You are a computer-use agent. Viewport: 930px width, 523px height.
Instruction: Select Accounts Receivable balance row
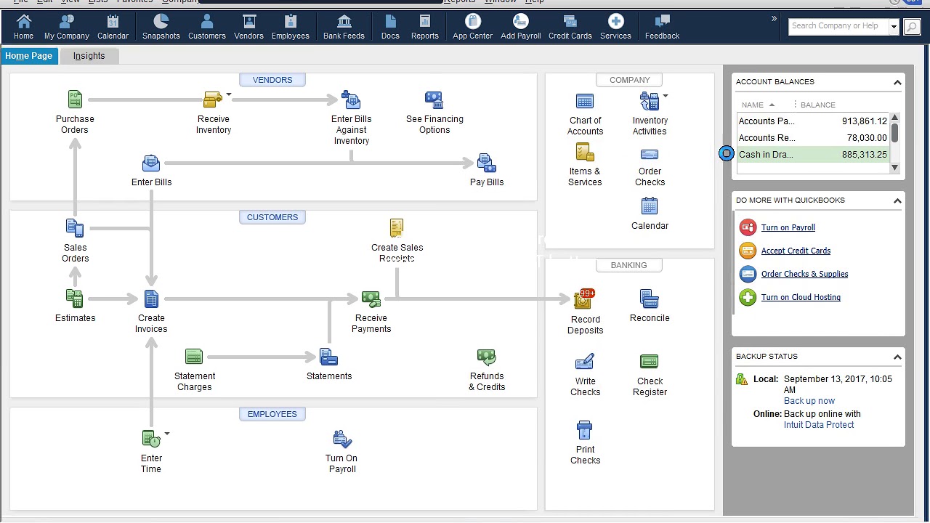(x=813, y=138)
